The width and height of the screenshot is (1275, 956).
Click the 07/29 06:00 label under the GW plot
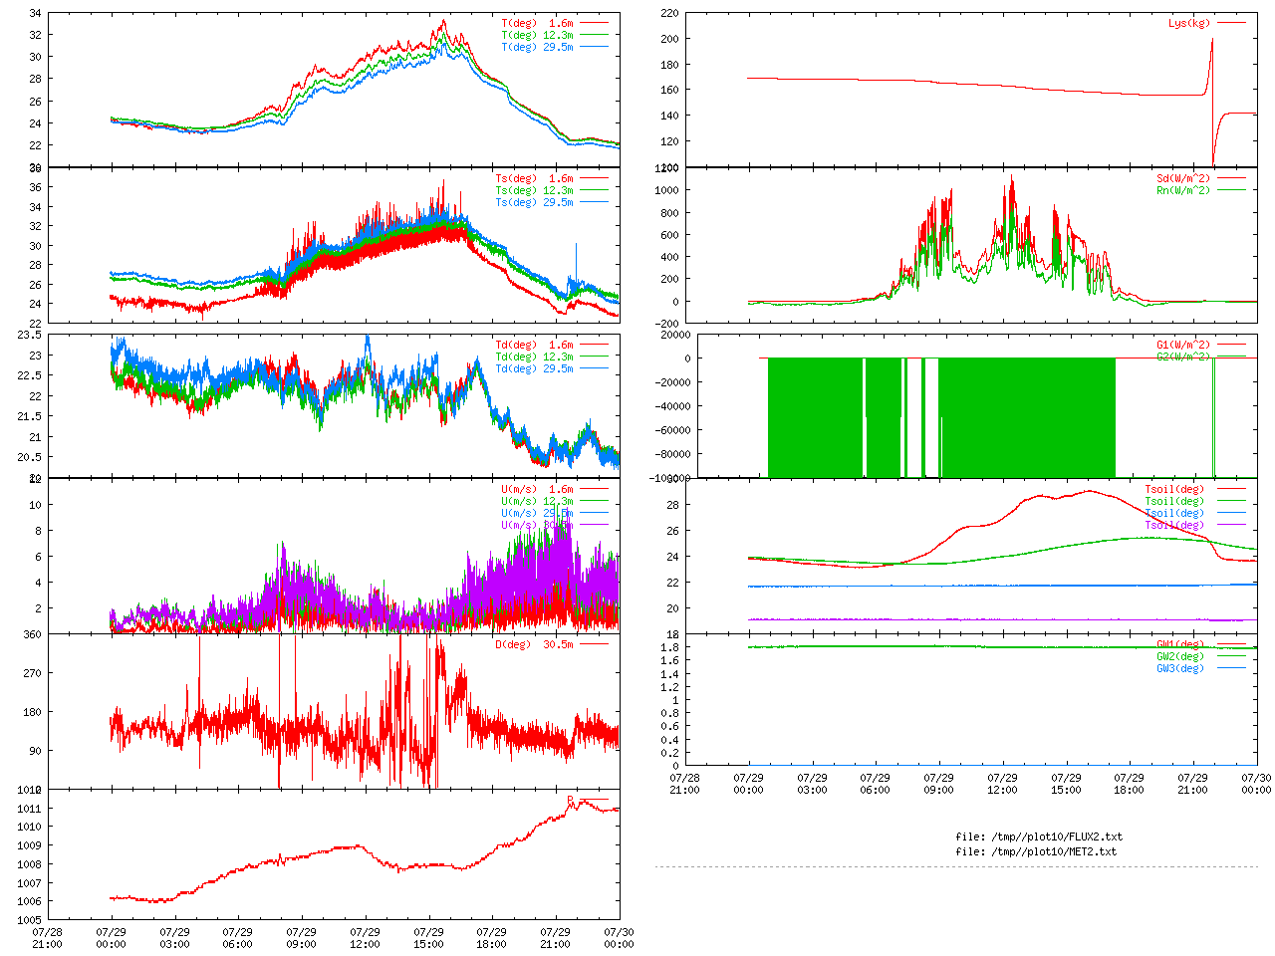pos(875,784)
